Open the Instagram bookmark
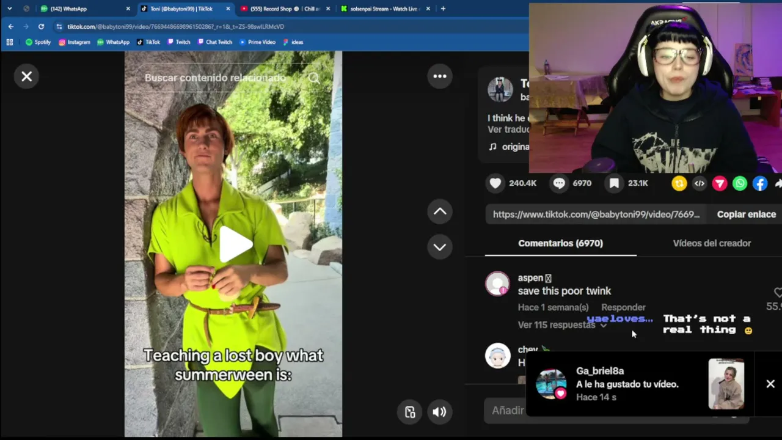This screenshot has height=440, width=782. (x=75, y=42)
